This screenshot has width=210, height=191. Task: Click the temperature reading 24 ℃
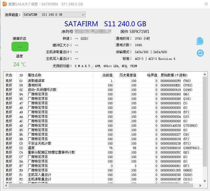[x=20, y=64]
